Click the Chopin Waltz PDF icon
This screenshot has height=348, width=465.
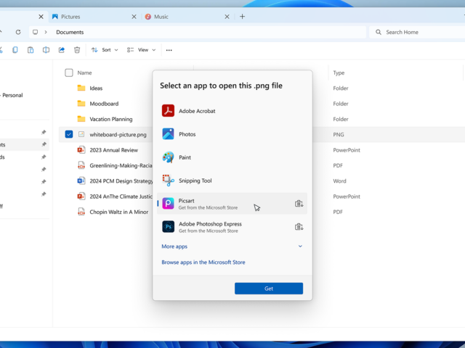[81, 212]
